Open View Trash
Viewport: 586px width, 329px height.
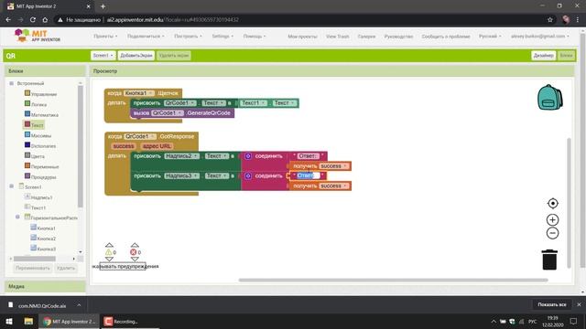pyautogui.click(x=337, y=37)
